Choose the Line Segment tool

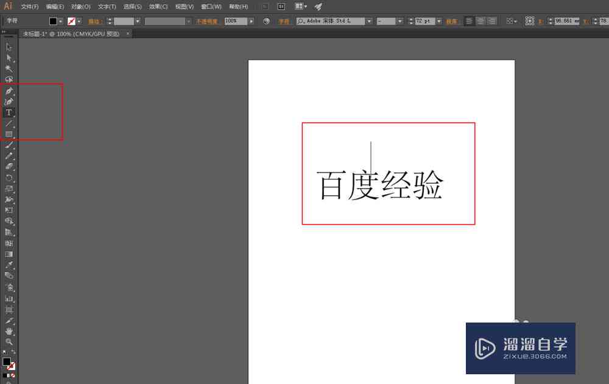point(9,124)
